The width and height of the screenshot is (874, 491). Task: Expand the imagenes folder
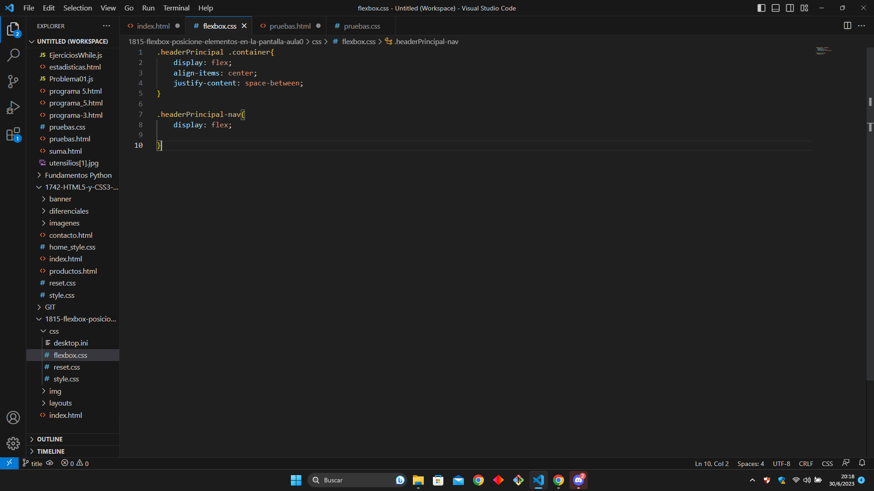tap(73, 223)
